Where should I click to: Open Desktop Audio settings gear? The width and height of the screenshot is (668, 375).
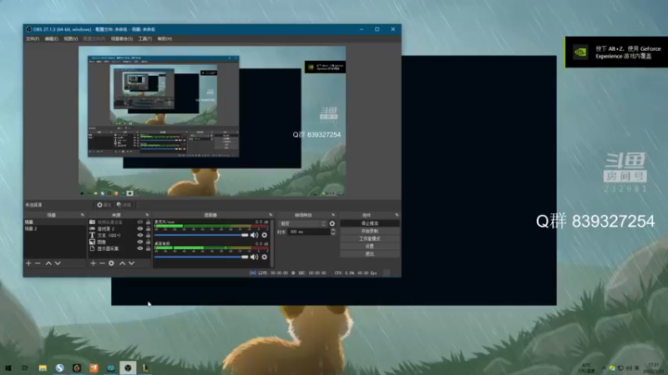[265, 257]
